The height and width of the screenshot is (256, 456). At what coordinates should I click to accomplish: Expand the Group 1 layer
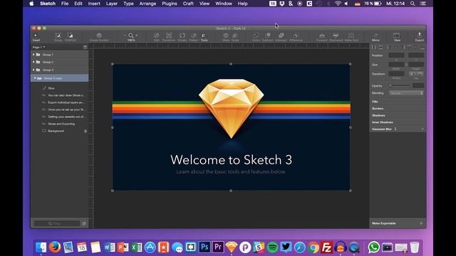click(33, 55)
